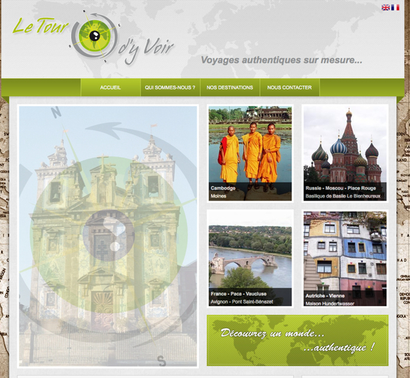
Task: Click the large church slideshow image
Action: point(108,237)
